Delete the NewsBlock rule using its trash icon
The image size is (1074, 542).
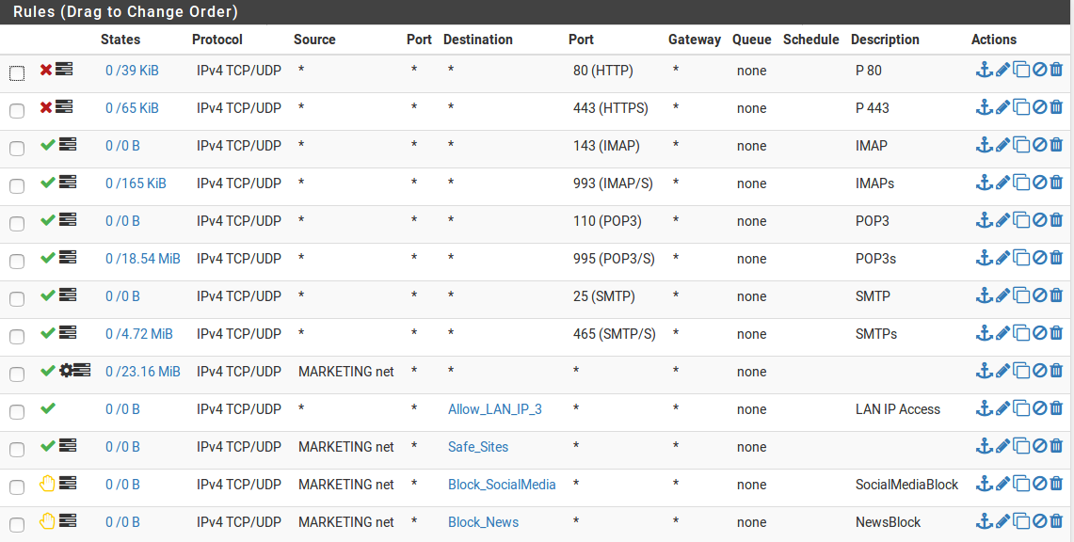(1056, 521)
